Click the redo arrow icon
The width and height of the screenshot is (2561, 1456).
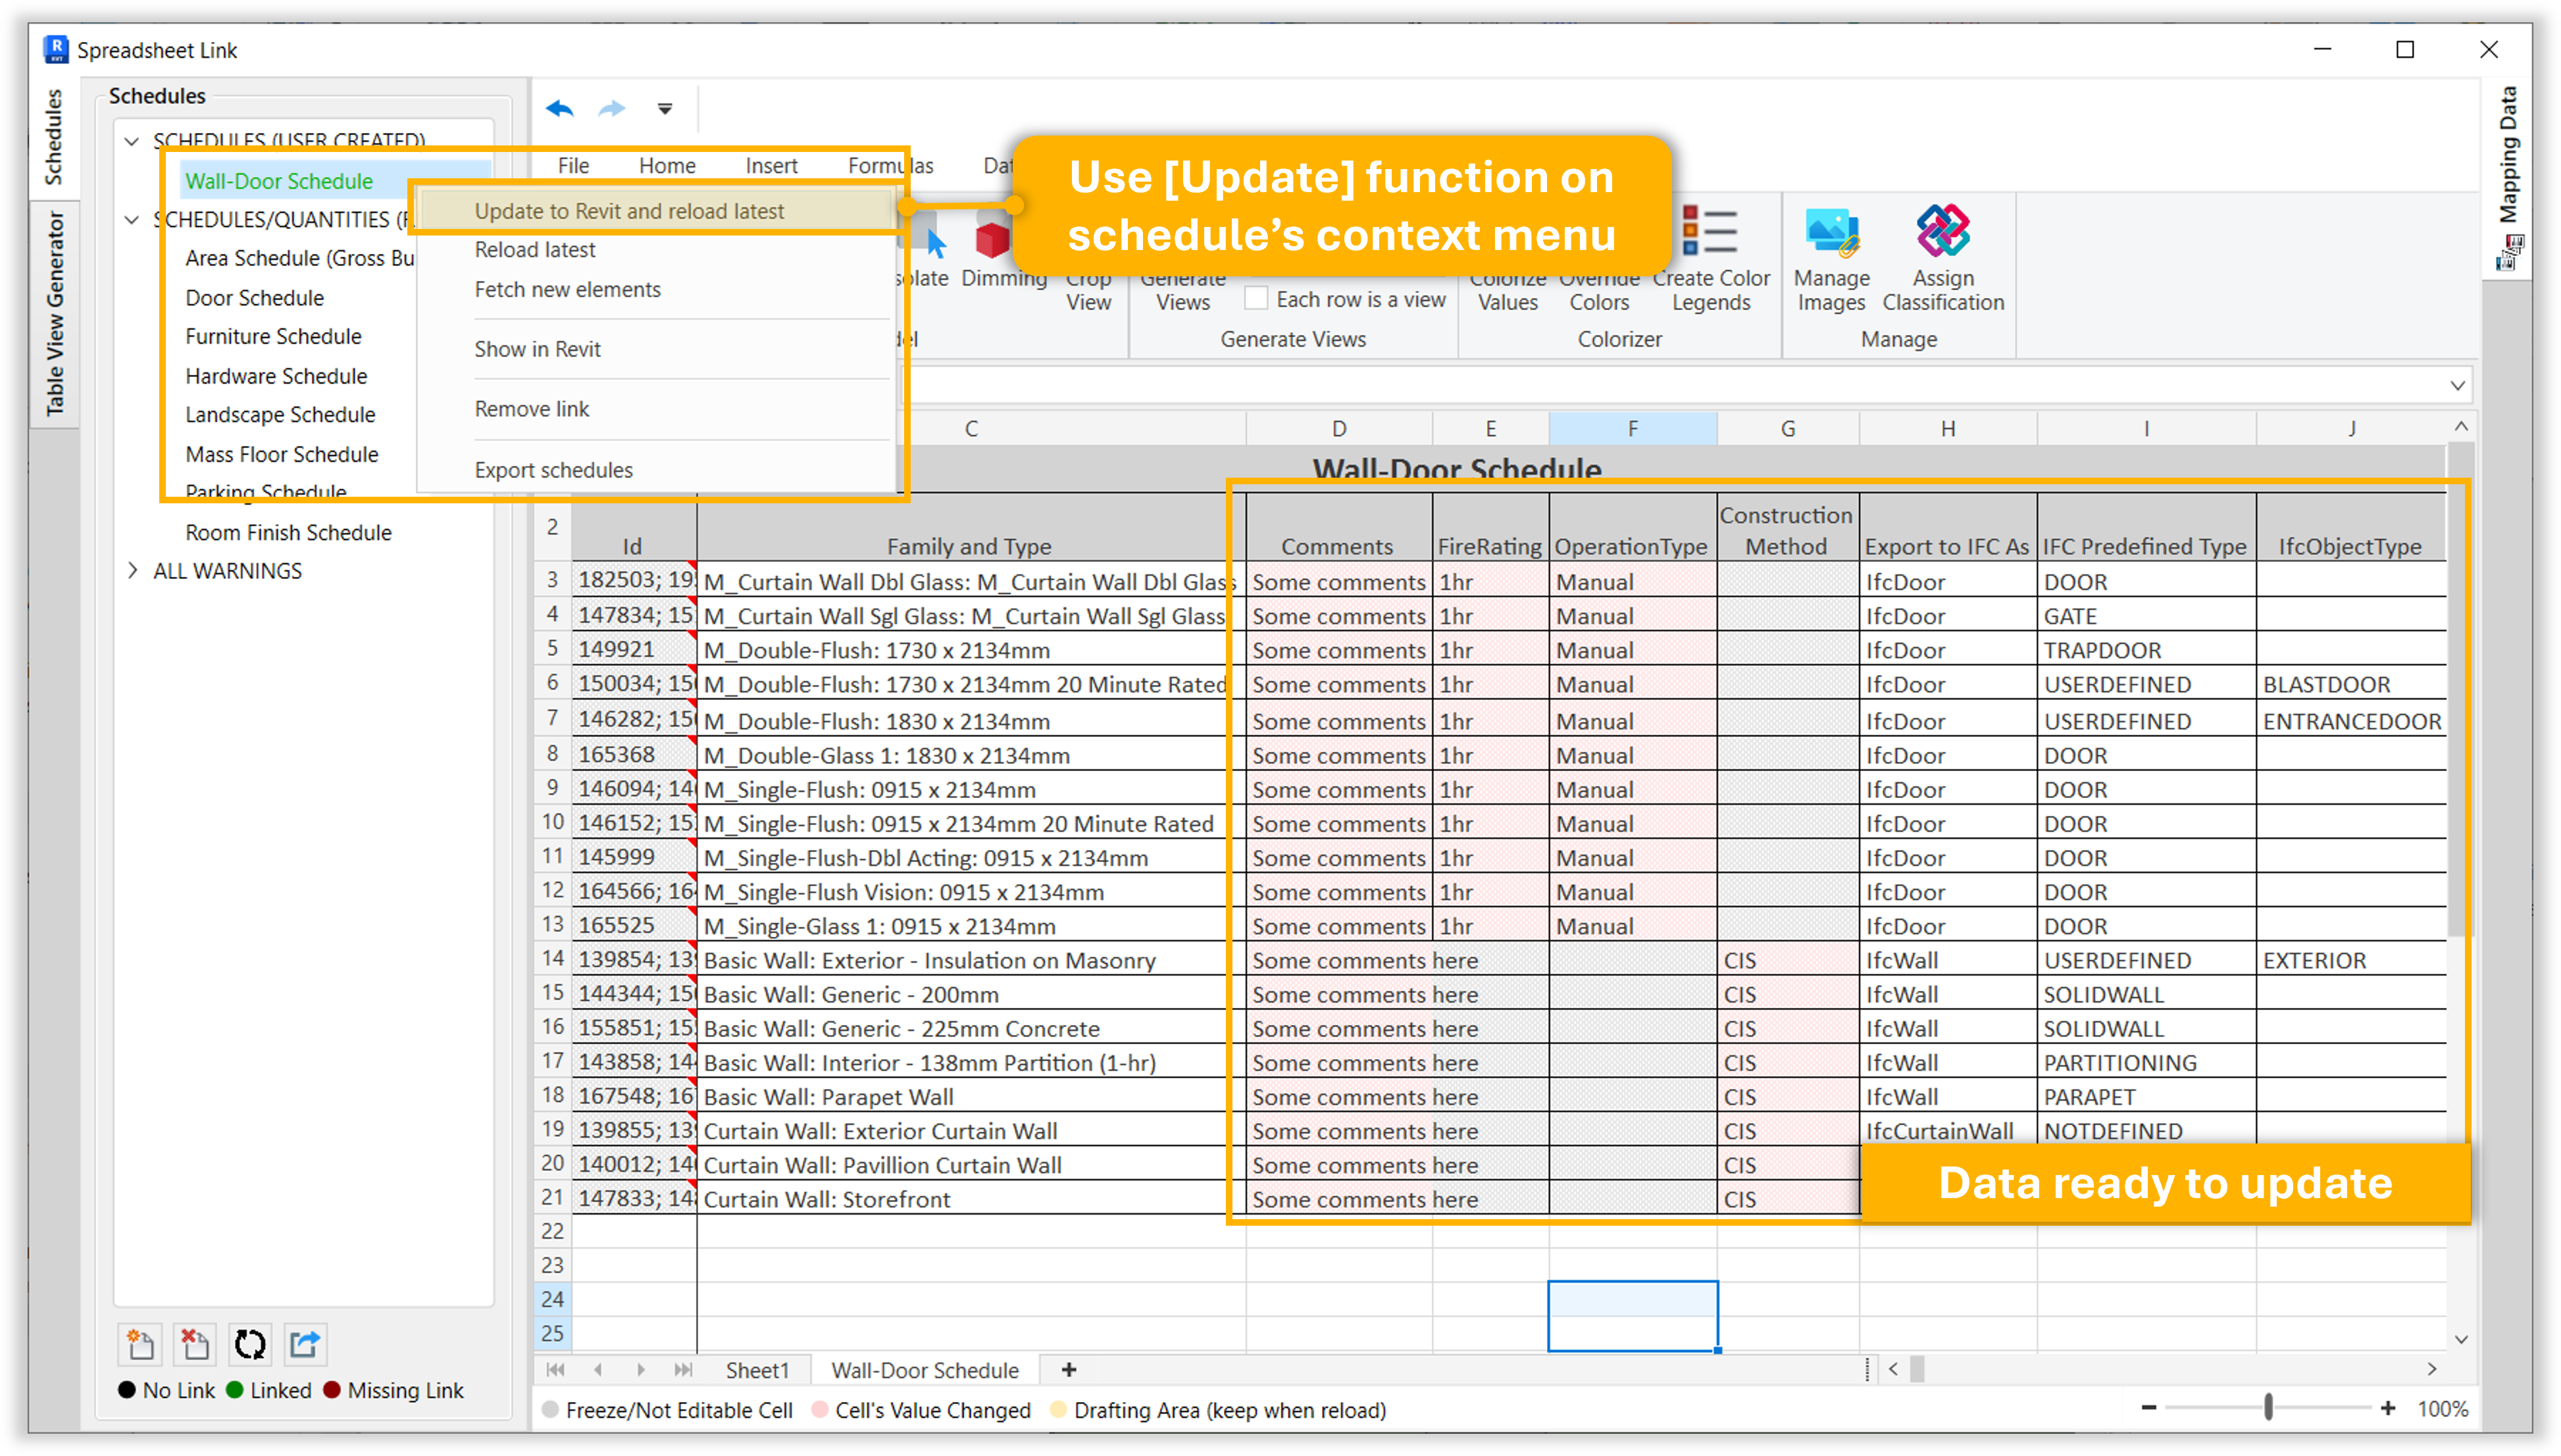click(x=612, y=108)
